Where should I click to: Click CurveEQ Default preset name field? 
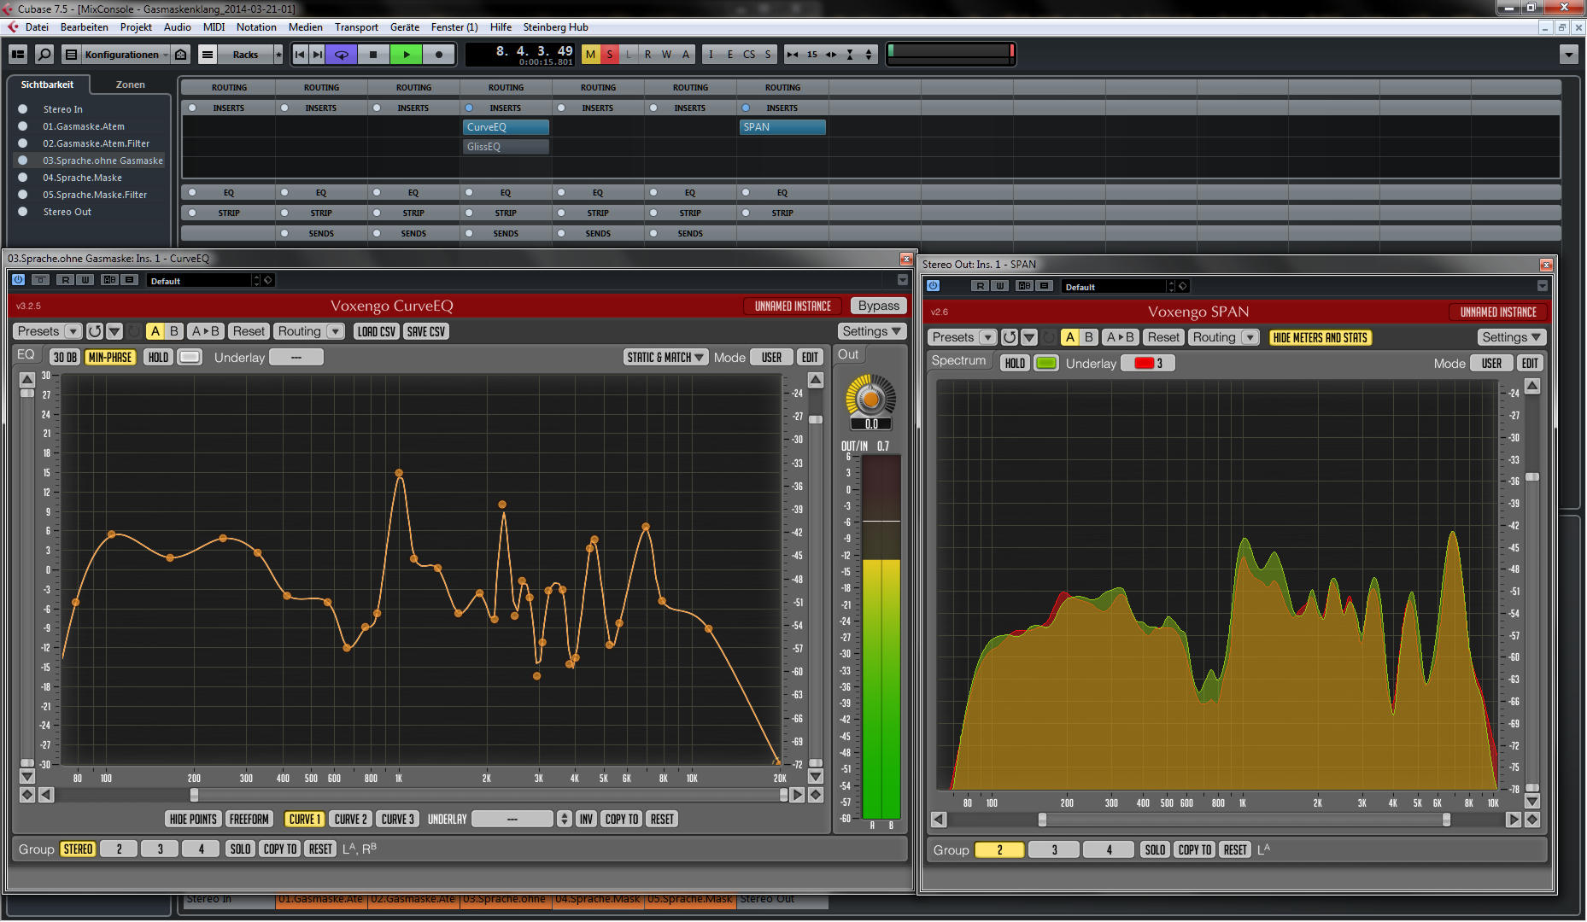201,280
